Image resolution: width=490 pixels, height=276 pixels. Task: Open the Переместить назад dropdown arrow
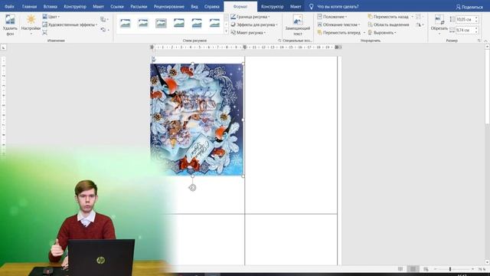[412, 17]
